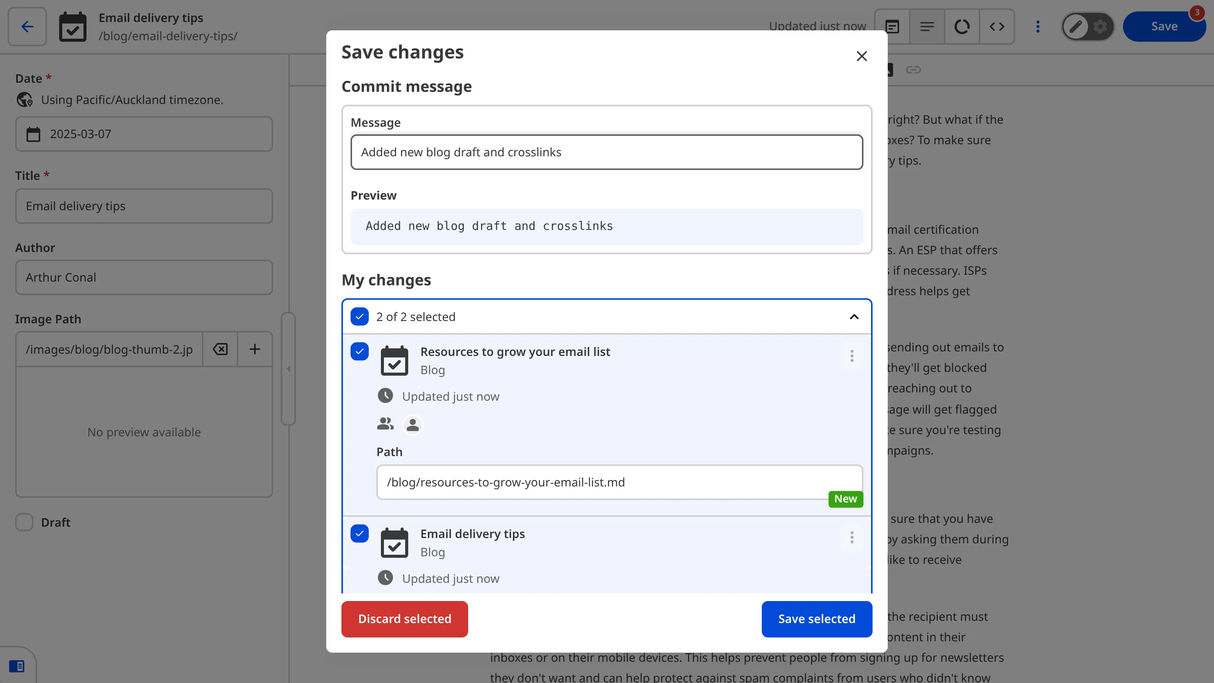Screen dimensions: 1214x683
Task: Click the Save button with badge 3
Action: coord(1165,26)
